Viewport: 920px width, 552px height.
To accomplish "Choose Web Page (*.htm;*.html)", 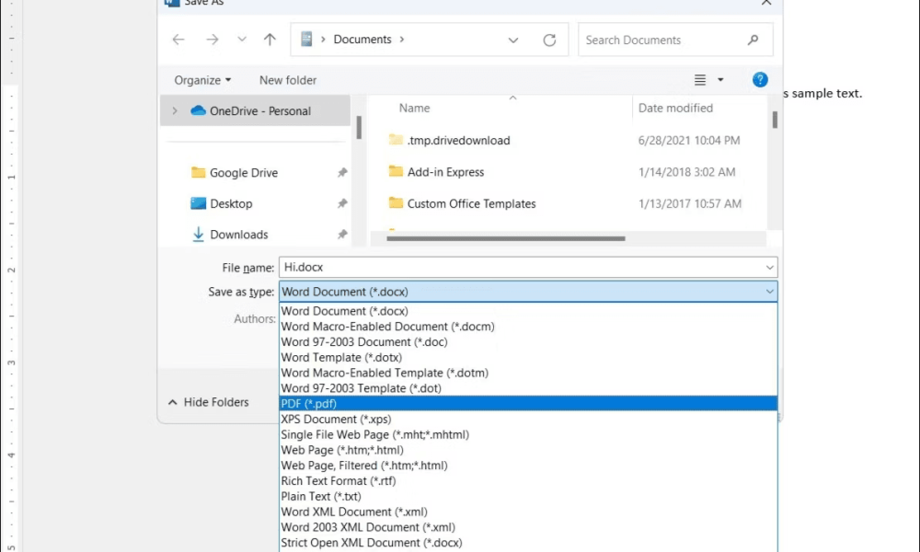I will point(528,450).
